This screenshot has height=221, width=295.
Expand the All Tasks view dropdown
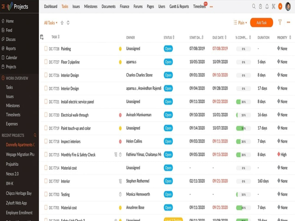click(x=51, y=23)
